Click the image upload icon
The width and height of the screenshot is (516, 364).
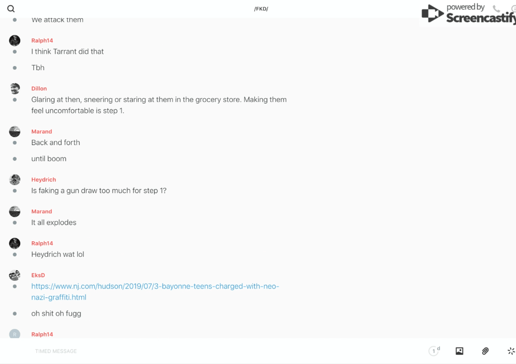click(459, 351)
